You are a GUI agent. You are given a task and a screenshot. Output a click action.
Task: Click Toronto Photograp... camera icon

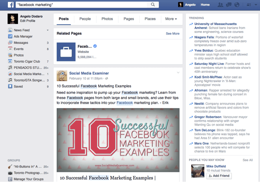10,173
